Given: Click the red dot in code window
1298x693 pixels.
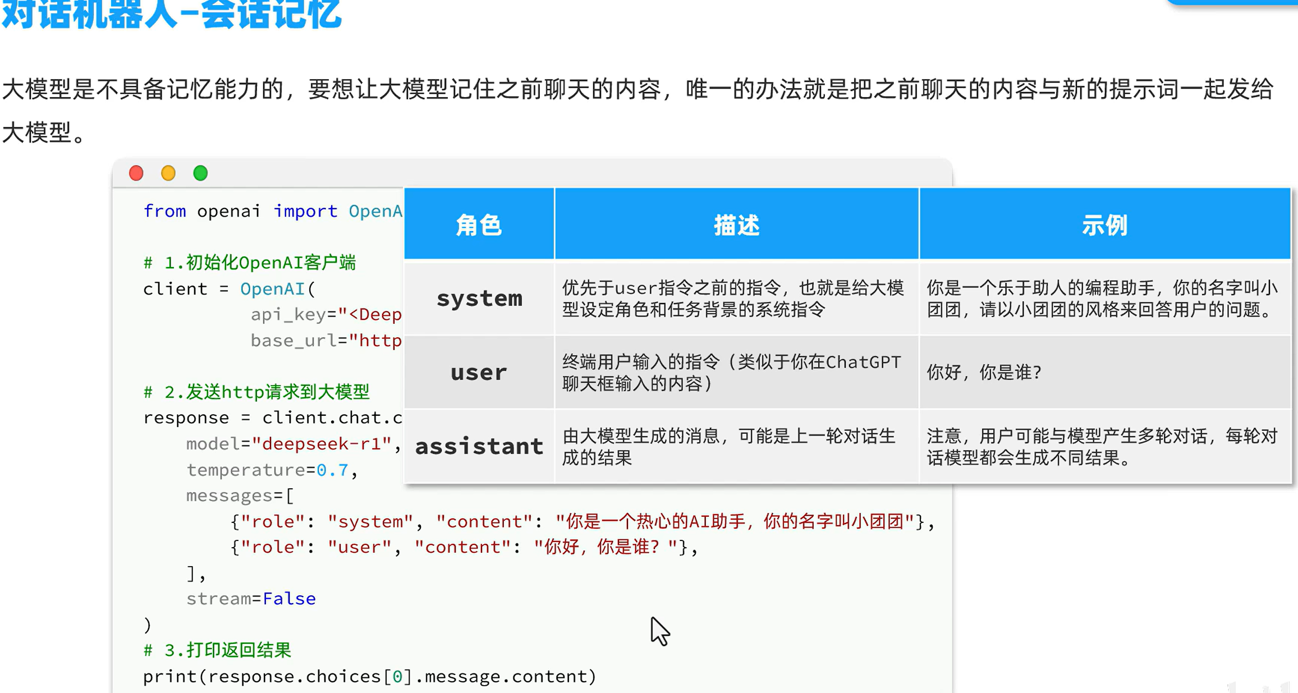Looking at the screenshot, I should click(x=136, y=173).
